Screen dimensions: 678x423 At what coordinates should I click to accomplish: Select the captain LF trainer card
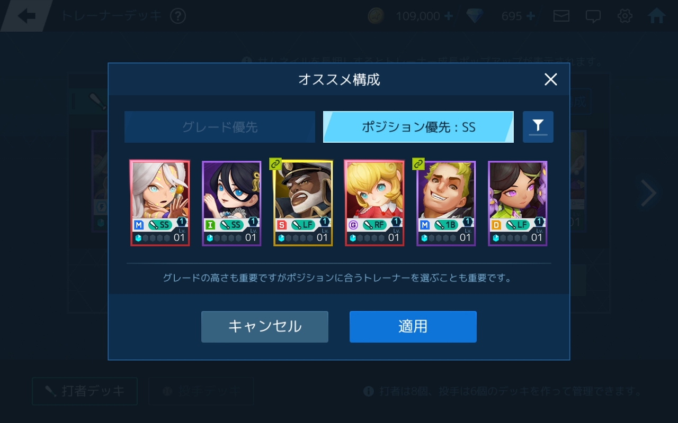click(303, 203)
